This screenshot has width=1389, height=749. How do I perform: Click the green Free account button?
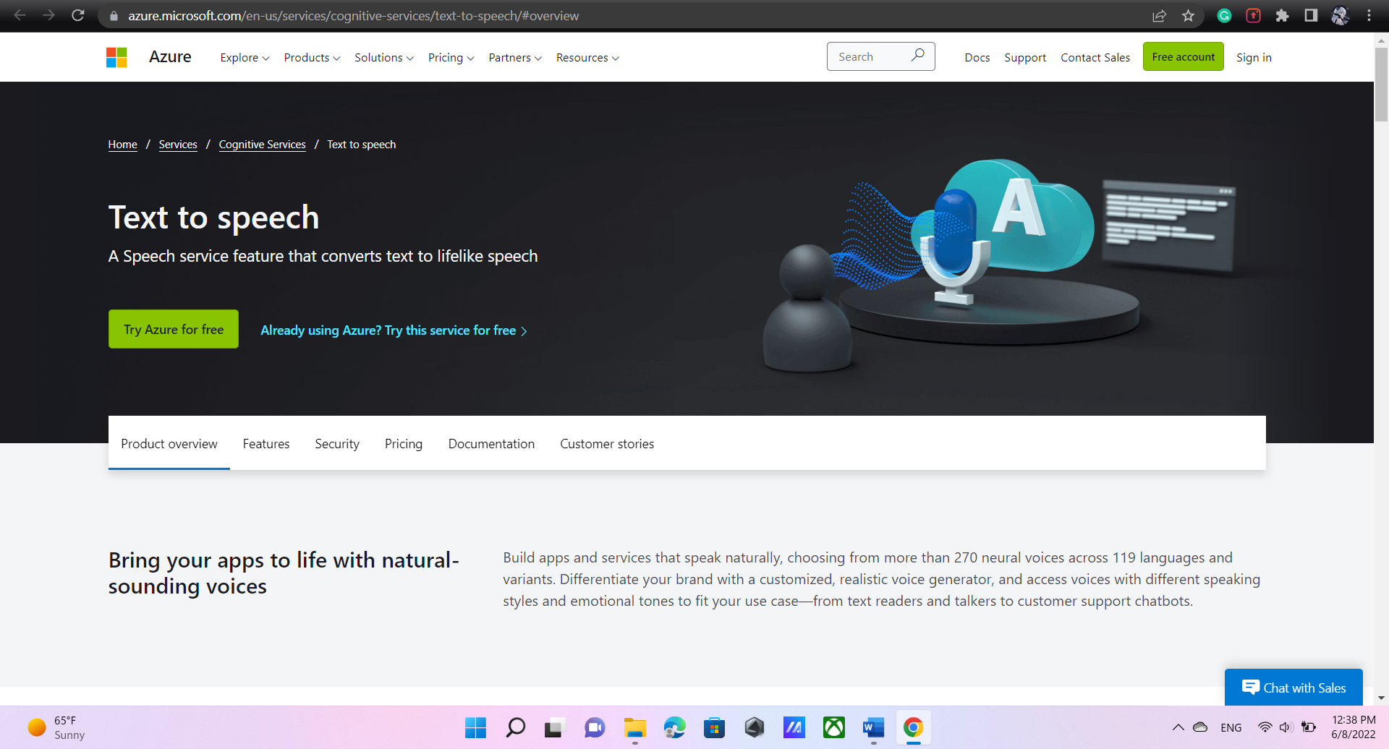pyautogui.click(x=1184, y=56)
